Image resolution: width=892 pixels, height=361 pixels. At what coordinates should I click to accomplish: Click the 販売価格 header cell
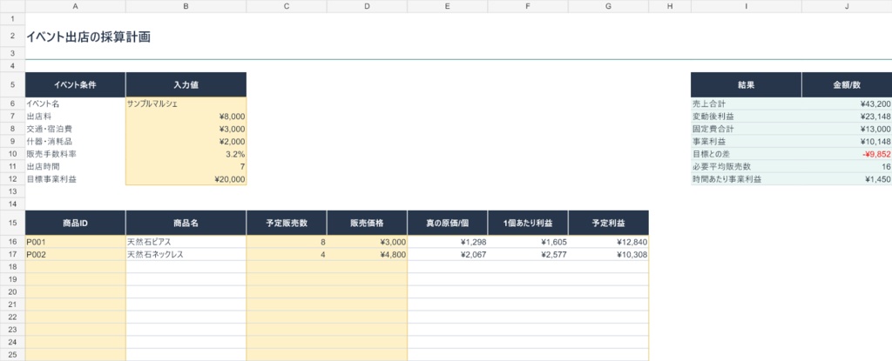367,223
